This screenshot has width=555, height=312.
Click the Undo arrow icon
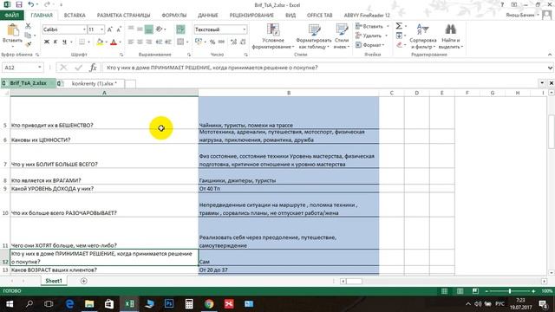pyautogui.click(x=31, y=4)
